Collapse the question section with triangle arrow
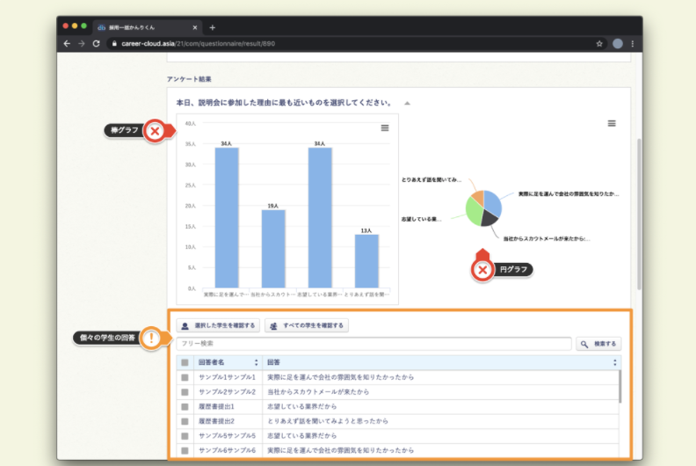The width and height of the screenshot is (696, 466). pyautogui.click(x=406, y=103)
